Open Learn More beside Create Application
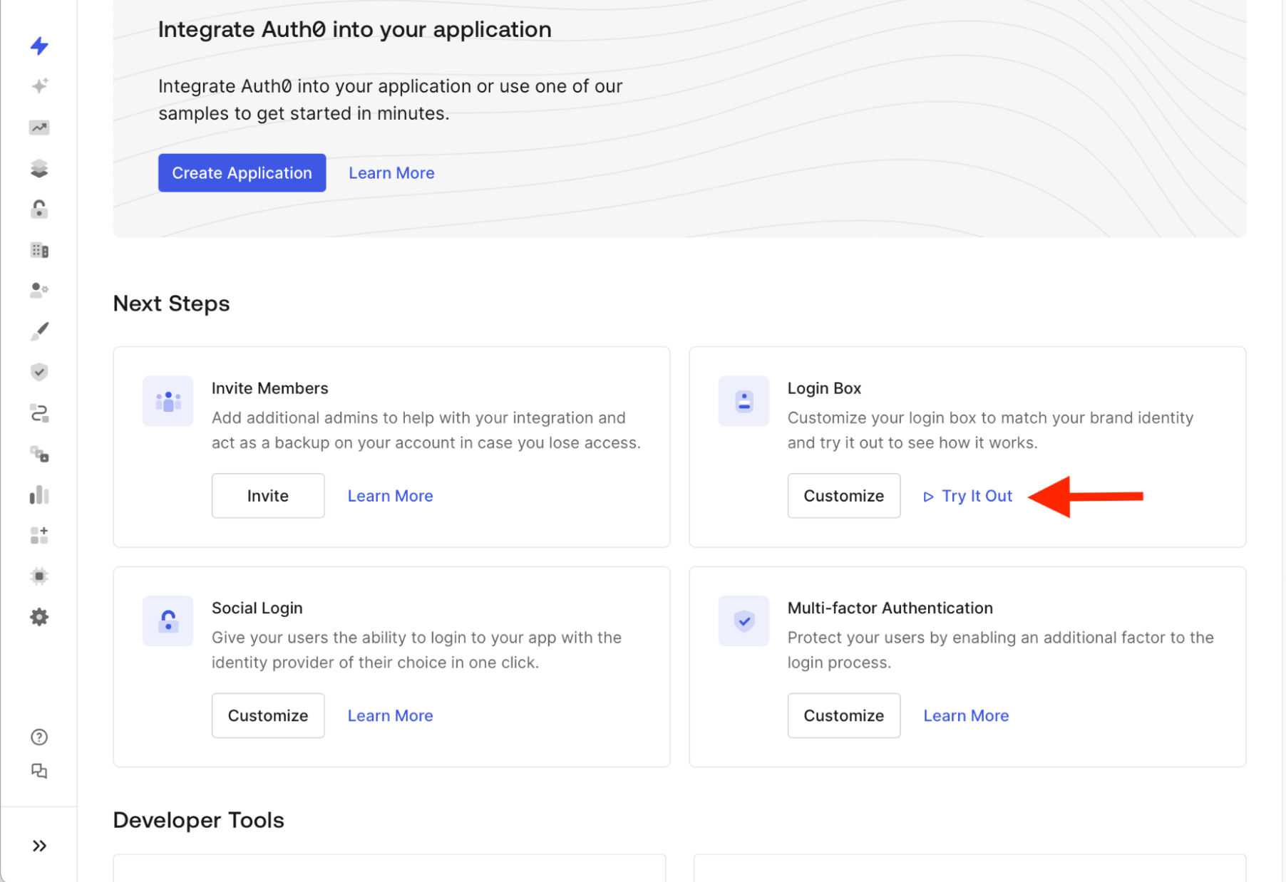 391,172
